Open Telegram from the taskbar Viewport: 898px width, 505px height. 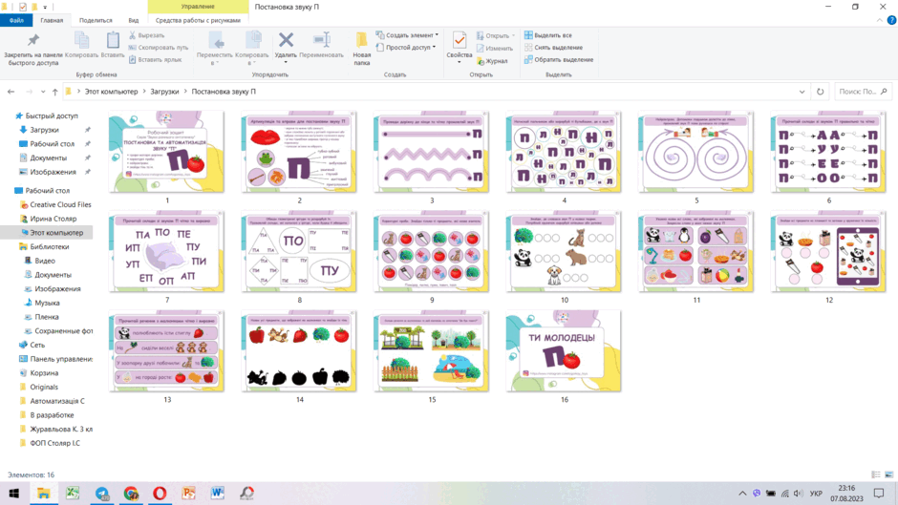pyautogui.click(x=101, y=493)
